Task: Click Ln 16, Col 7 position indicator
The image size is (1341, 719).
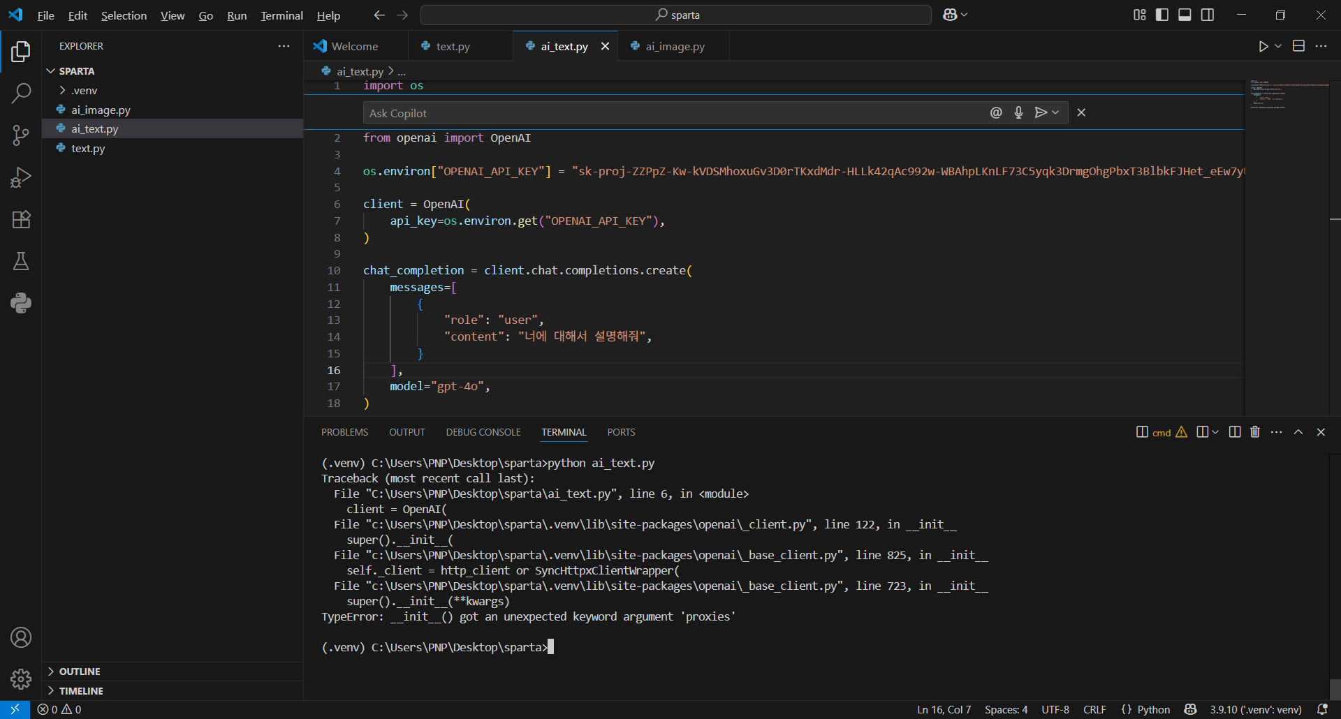Action: [944, 709]
